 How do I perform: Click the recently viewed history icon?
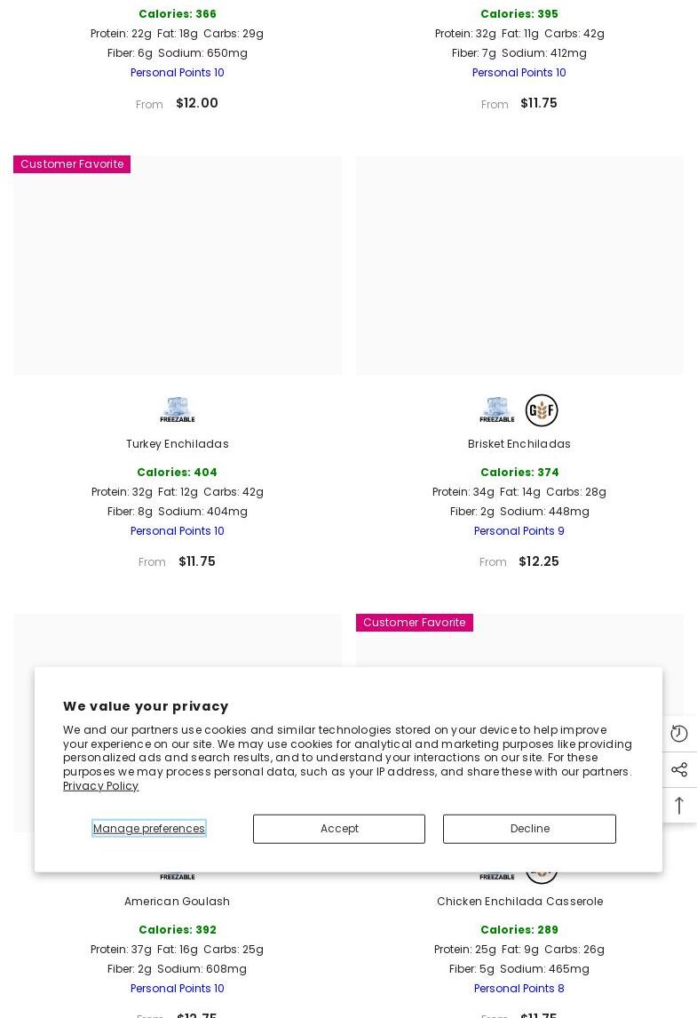(679, 734)
